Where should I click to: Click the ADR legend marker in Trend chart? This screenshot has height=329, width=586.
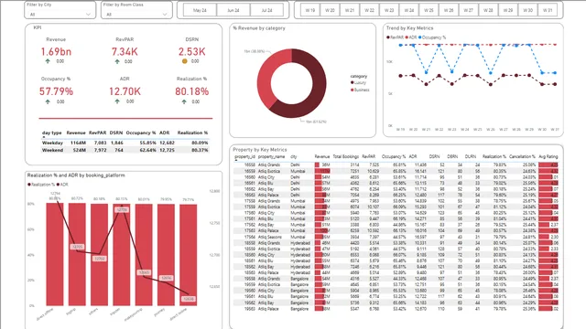pos(407,37)
